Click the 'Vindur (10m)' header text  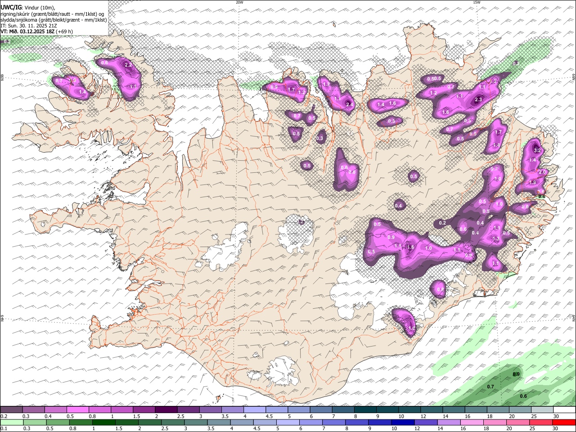click(40, 8)
